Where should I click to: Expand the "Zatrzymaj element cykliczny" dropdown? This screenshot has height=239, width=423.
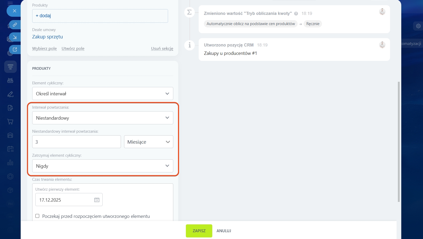[x=103, y=166]
